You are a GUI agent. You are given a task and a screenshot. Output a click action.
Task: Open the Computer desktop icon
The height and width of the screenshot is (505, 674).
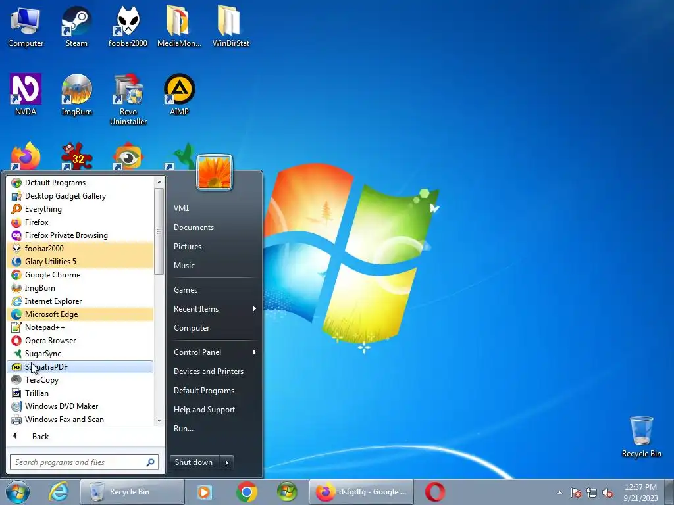coord(26,26)
